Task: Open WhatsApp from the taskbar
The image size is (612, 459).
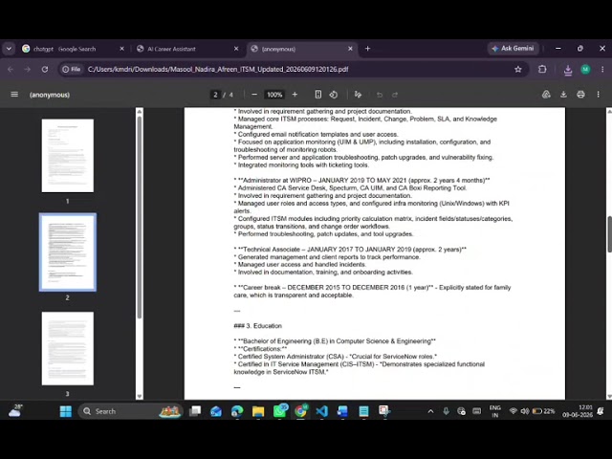Action: click(280, 411)
